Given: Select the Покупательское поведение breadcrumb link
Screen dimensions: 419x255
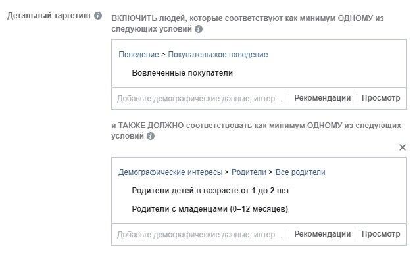Looking at the screenshot, I should tap(218, 55).
